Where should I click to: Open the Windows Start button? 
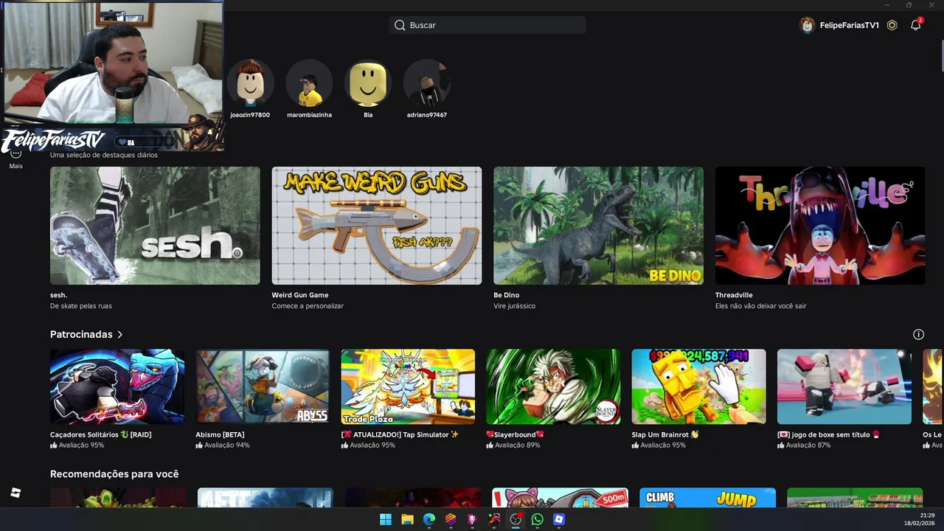coord(386,520)
